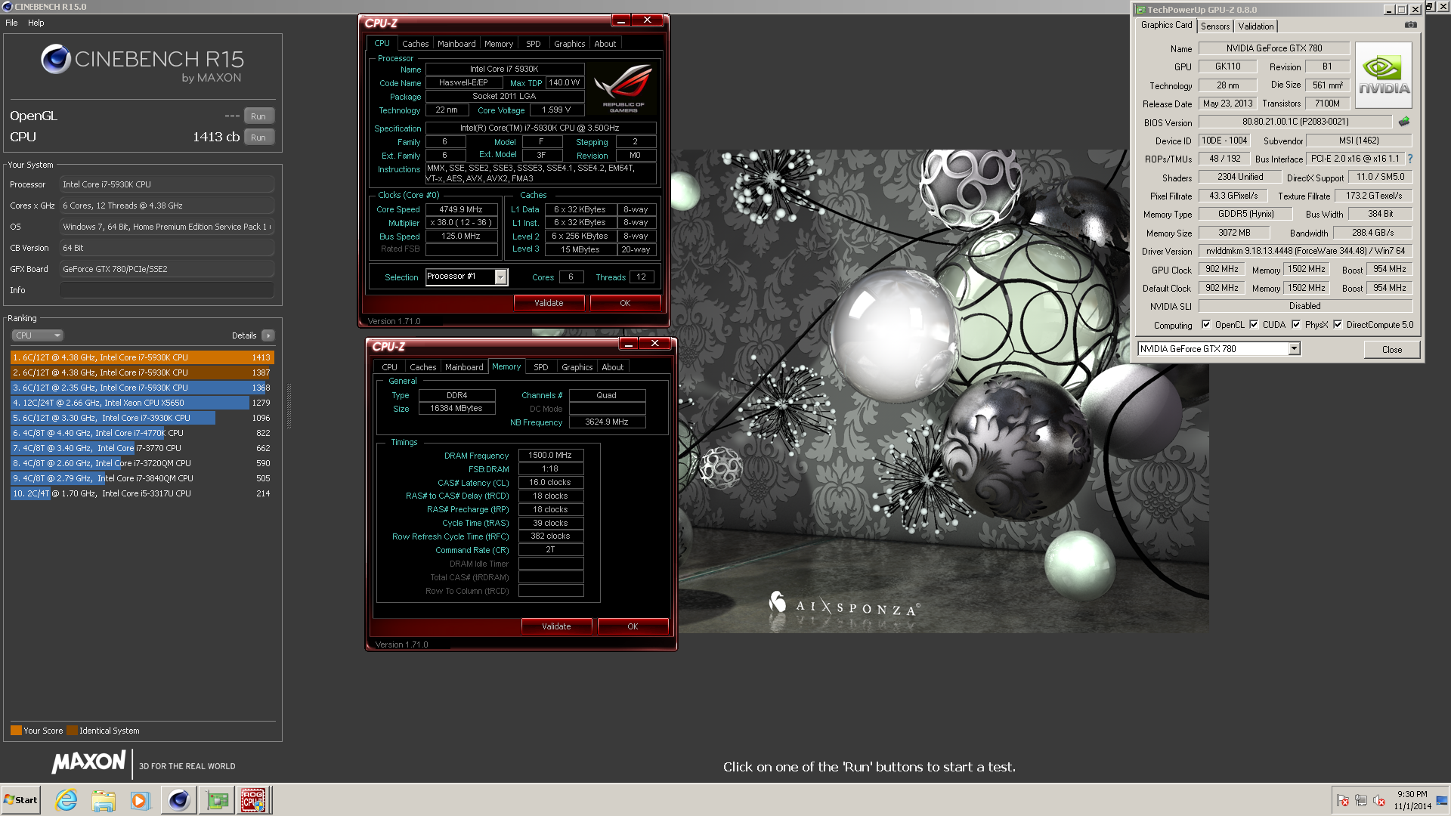Click the orange Your Score legend swatch
1451x816 pixels.
click(16, 731)
